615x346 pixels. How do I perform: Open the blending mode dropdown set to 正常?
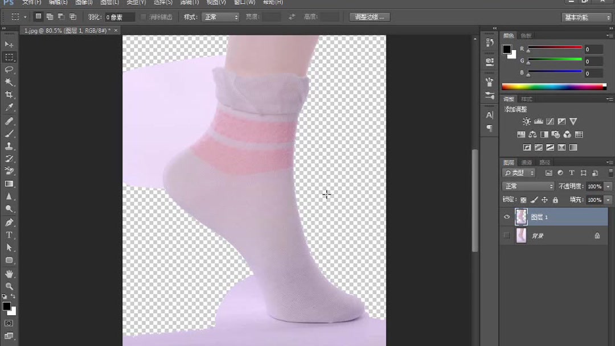pyautogui.click(x=527, y=186)
